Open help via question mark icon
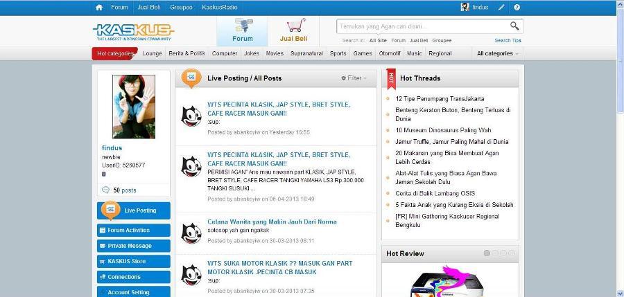This screenshot has height=297, width=624. (x=517, y=7)
